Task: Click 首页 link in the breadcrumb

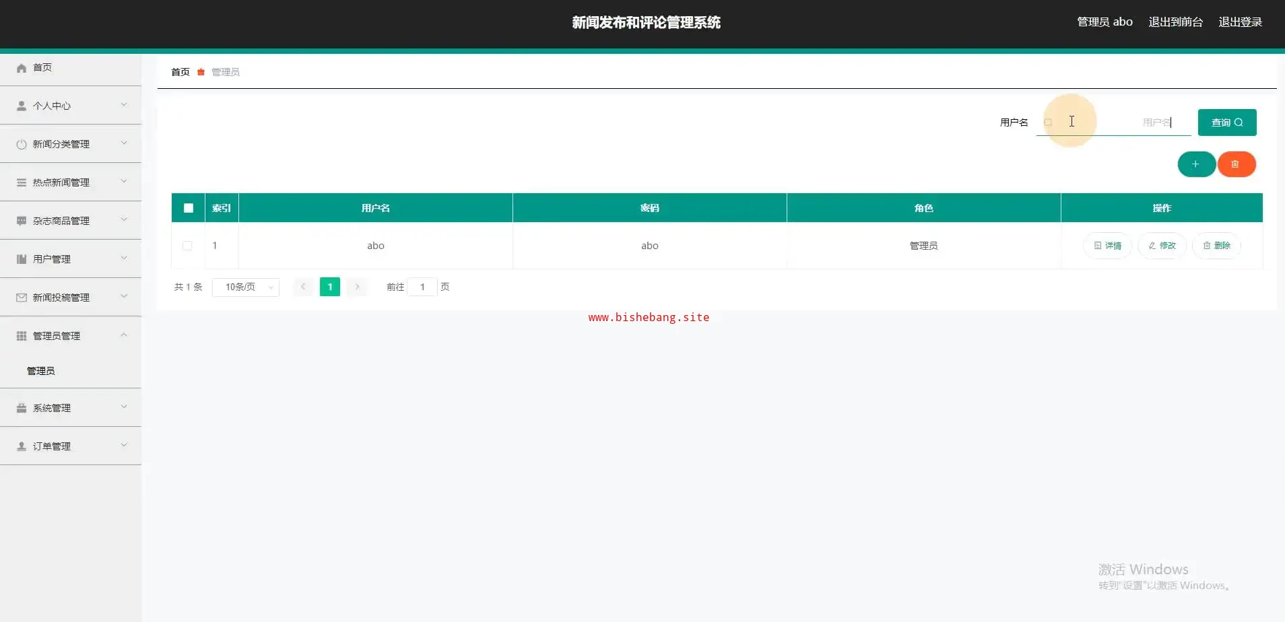Action: 180,72
